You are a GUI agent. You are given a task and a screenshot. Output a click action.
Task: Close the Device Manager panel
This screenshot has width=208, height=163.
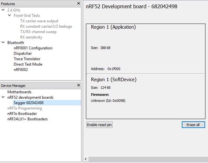point(79,85)
